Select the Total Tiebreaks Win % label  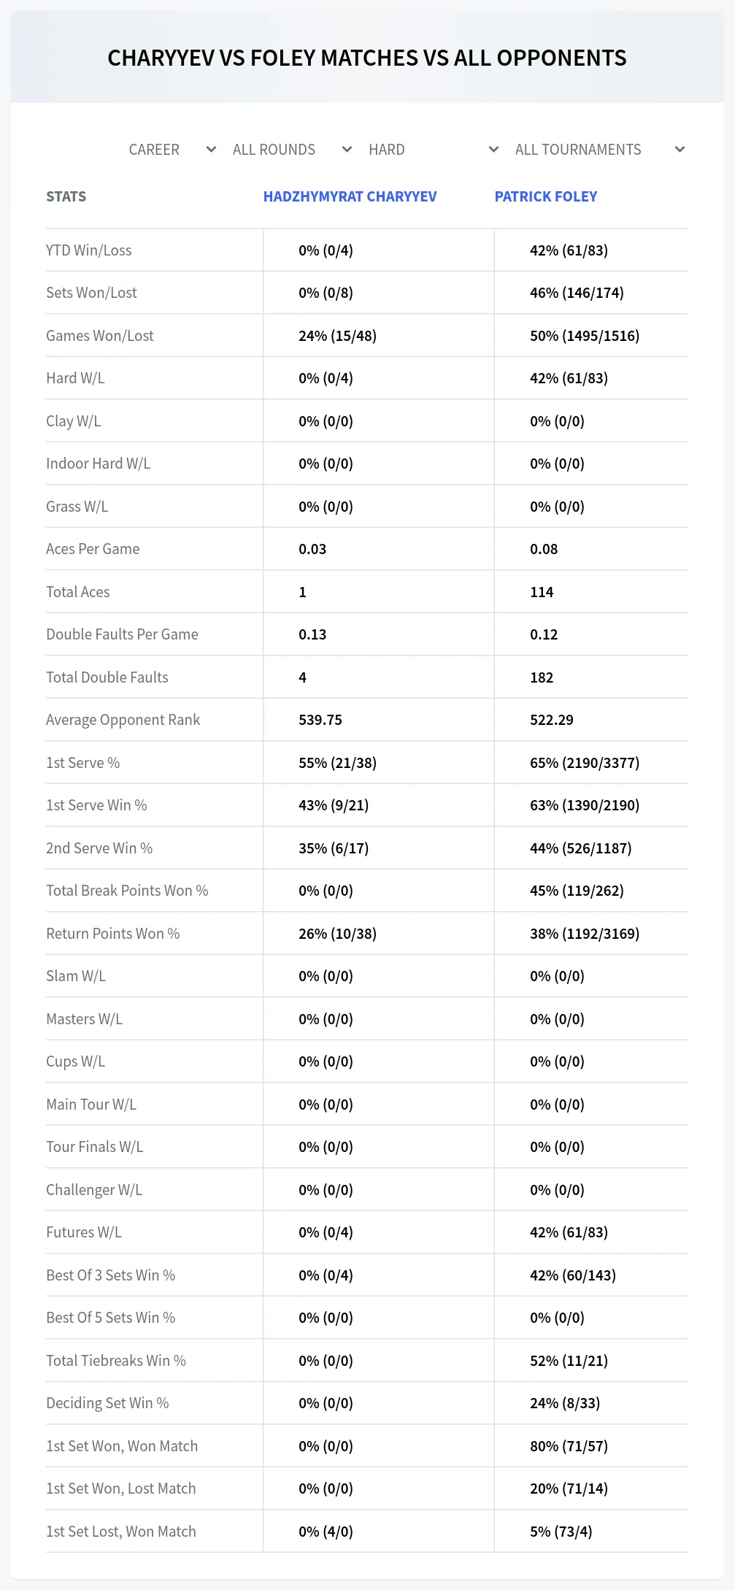[116, 1361]
